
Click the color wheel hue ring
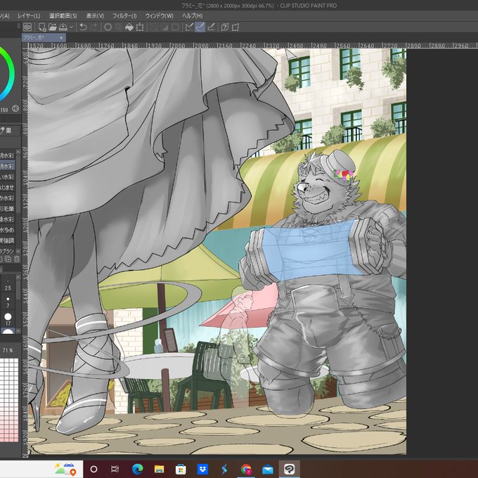pos(11,72)
